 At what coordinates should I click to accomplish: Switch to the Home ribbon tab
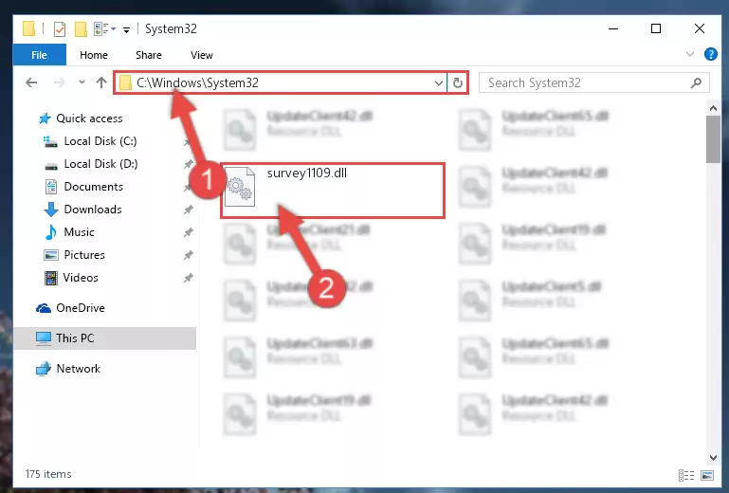pos(94,55)
